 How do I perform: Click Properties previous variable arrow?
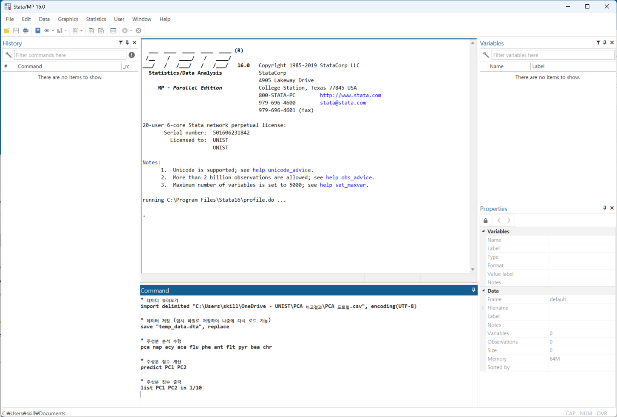point(499,220)
